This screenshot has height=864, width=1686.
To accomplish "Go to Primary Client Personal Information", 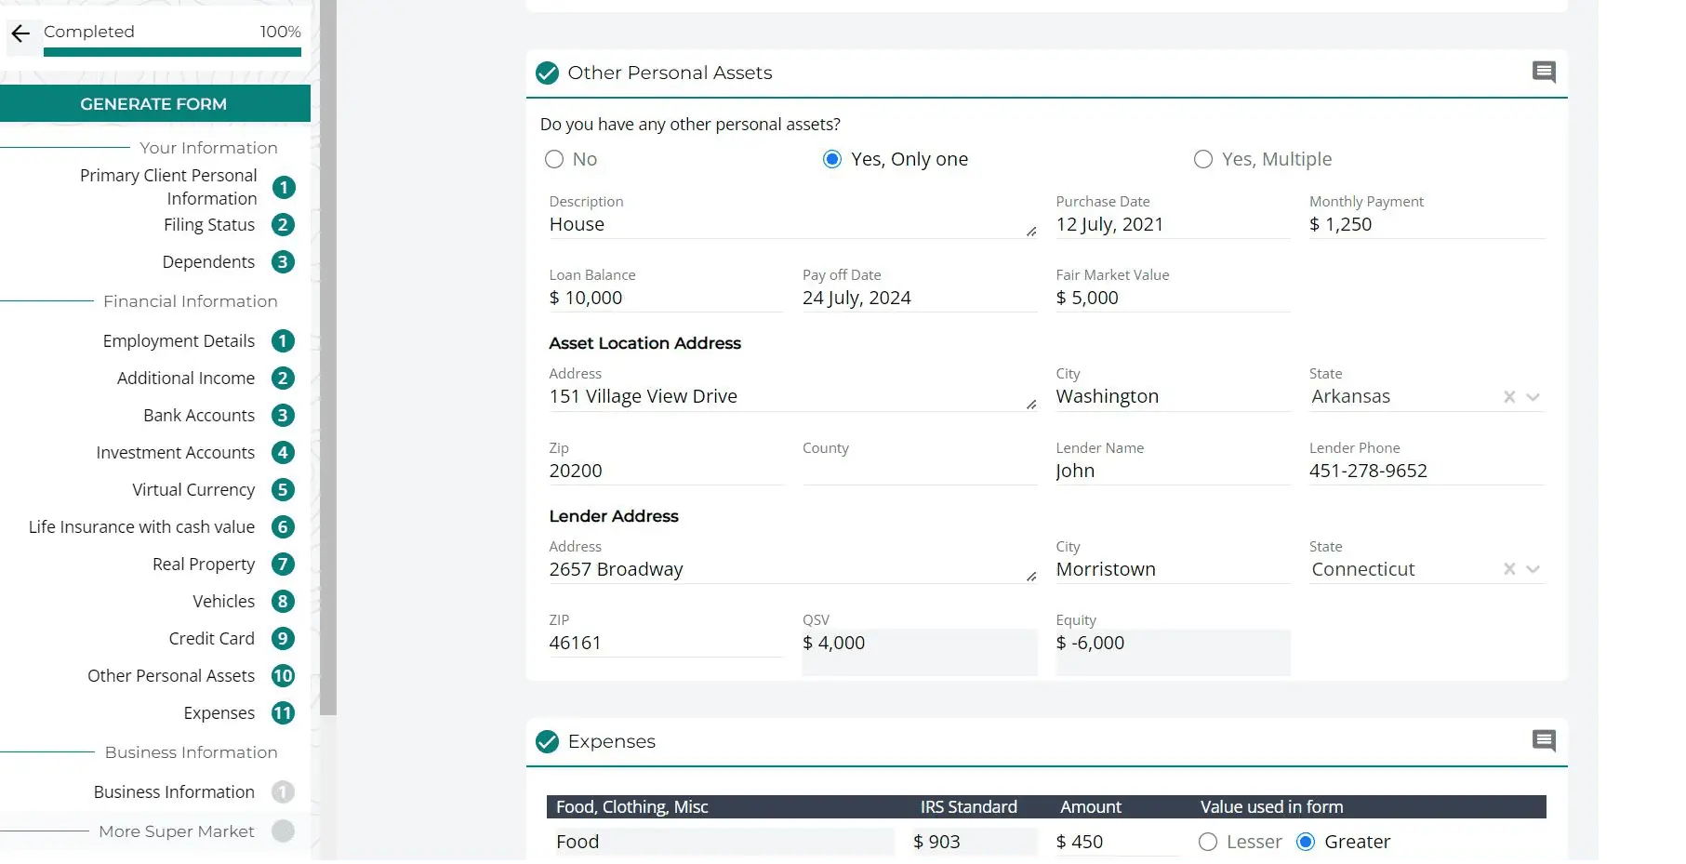I will click(x=168, y=187).
